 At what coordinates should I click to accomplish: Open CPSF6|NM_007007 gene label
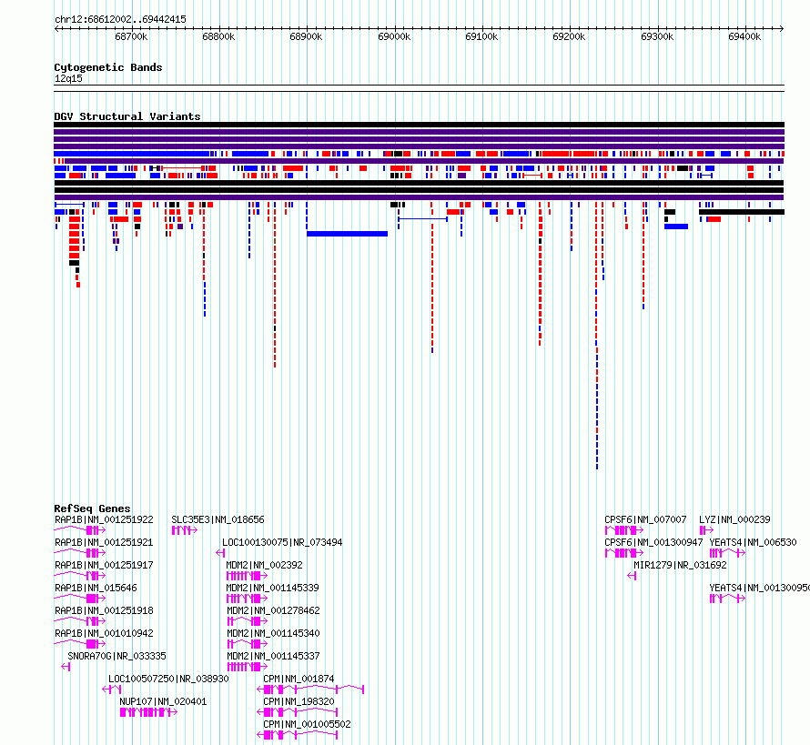tap(646, 519)
